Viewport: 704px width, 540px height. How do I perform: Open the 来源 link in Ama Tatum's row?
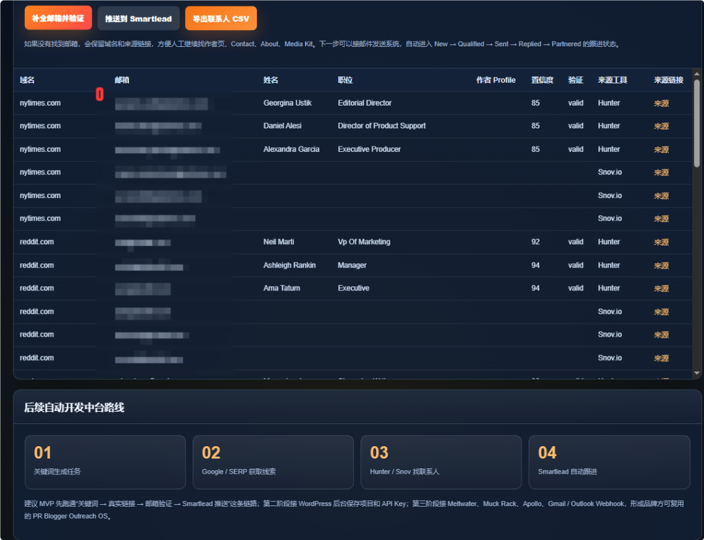point(662,289)
